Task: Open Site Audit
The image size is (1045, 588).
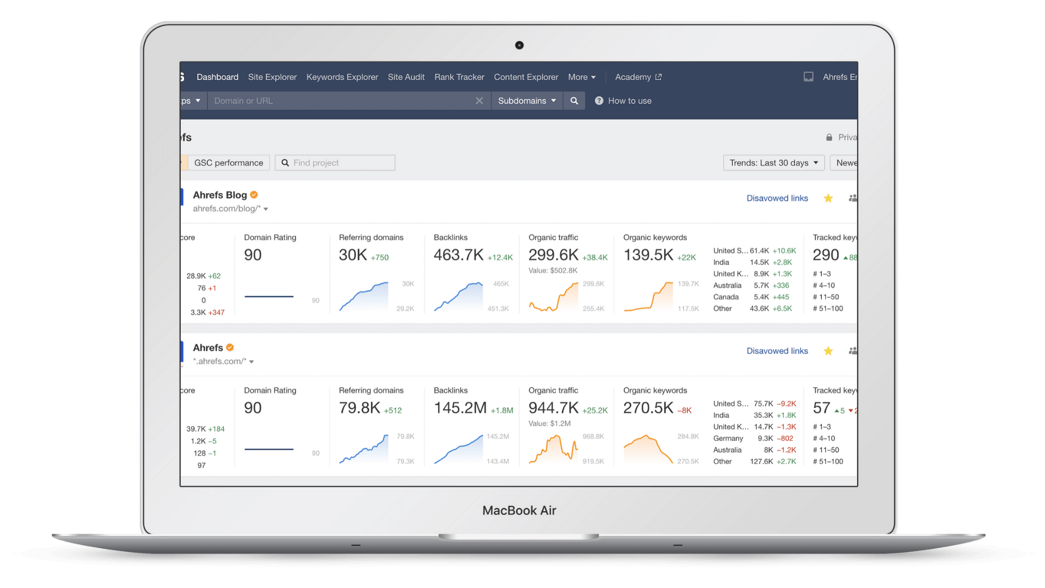Action: 406,77
